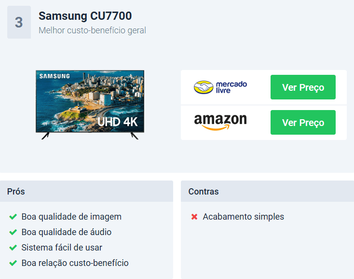The image size is (354, 279).
Task: Select the Prós panel header
Action: click(x=86, y=191)
